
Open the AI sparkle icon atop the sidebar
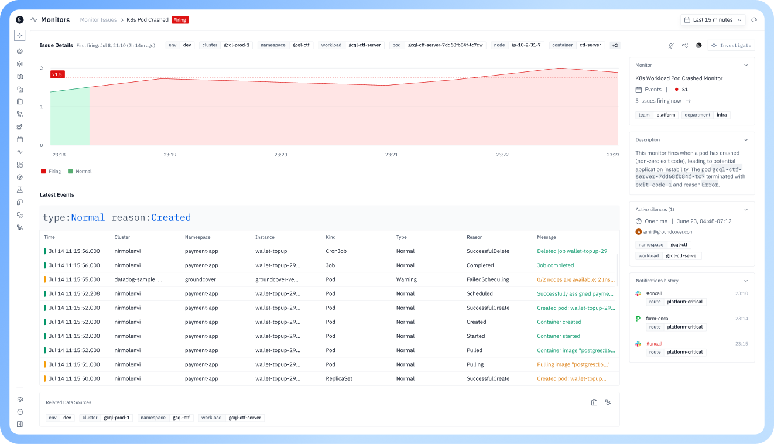tap(20, 35)
